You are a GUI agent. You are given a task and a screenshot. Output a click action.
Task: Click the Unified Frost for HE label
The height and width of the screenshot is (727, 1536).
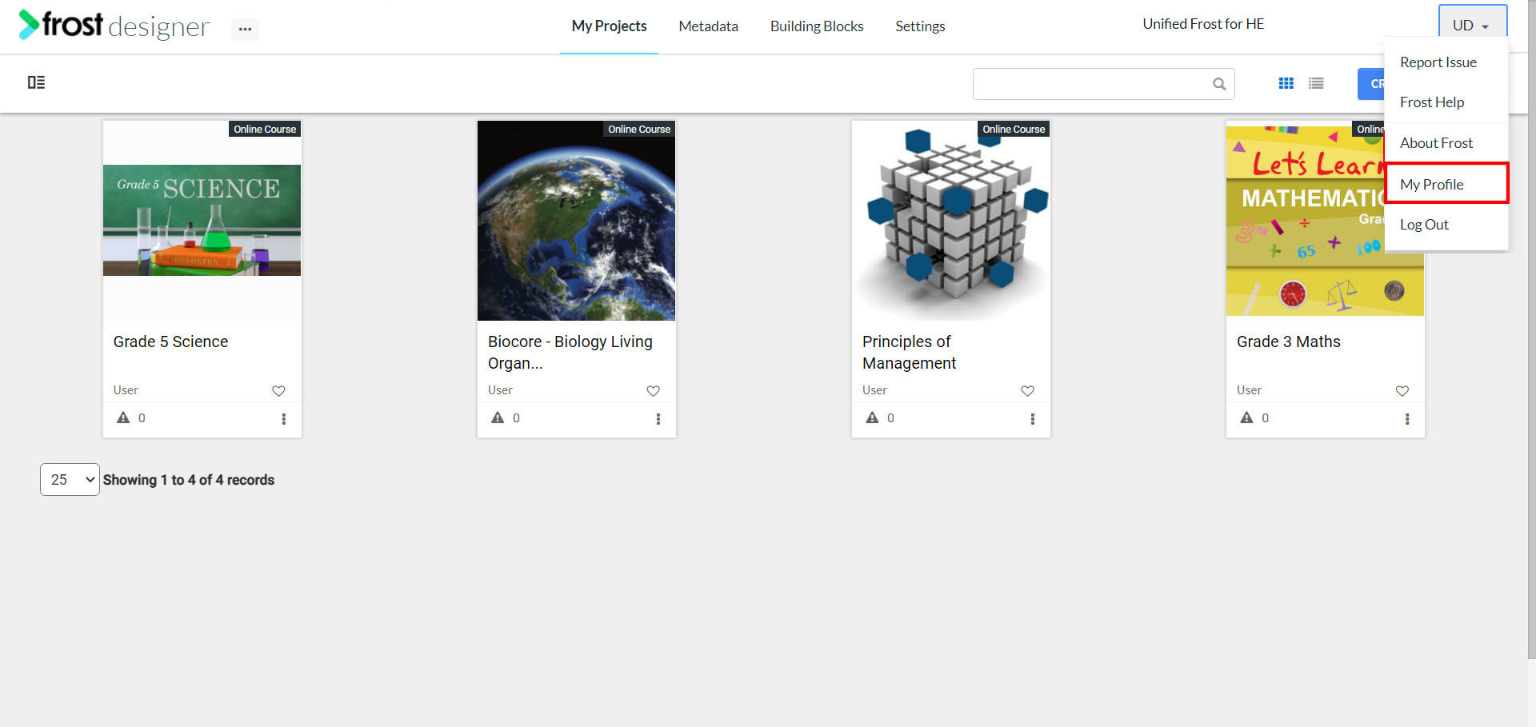[1203, 24]
